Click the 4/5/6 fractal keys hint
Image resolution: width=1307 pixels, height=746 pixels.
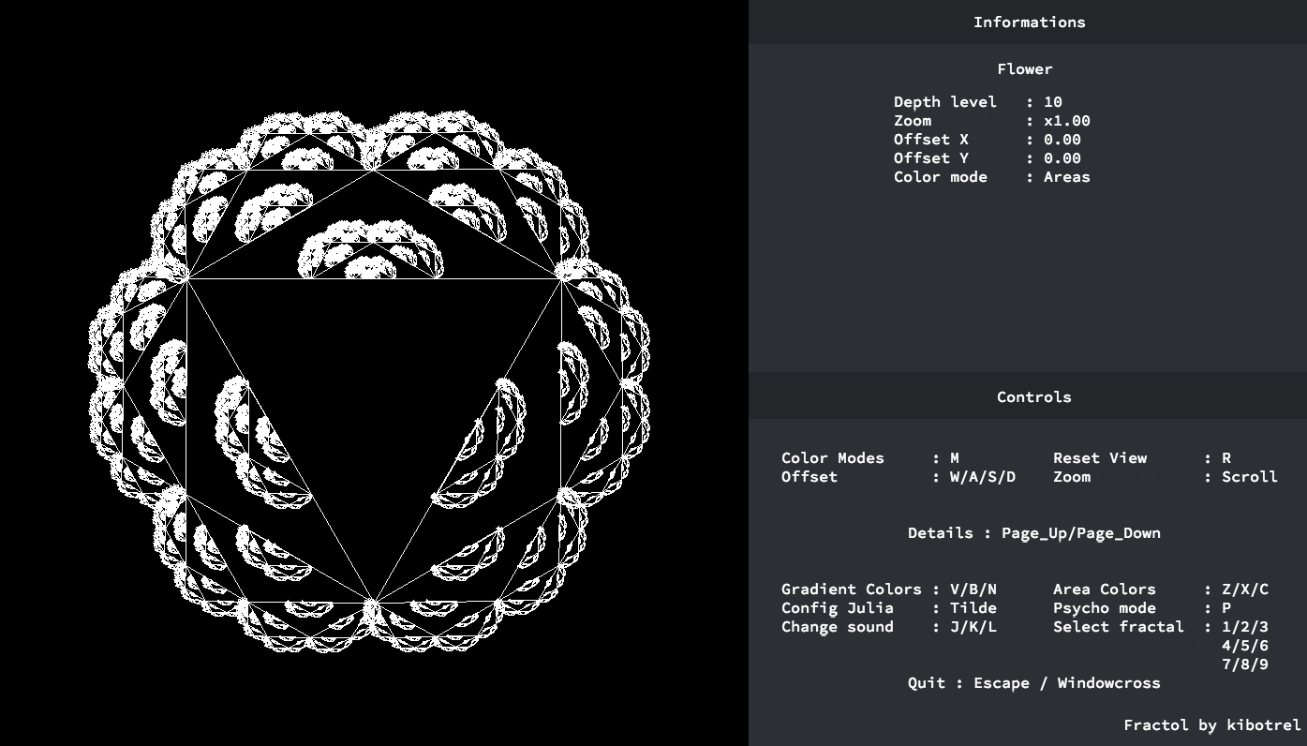pyautogui.click(x=1245, y=645)
